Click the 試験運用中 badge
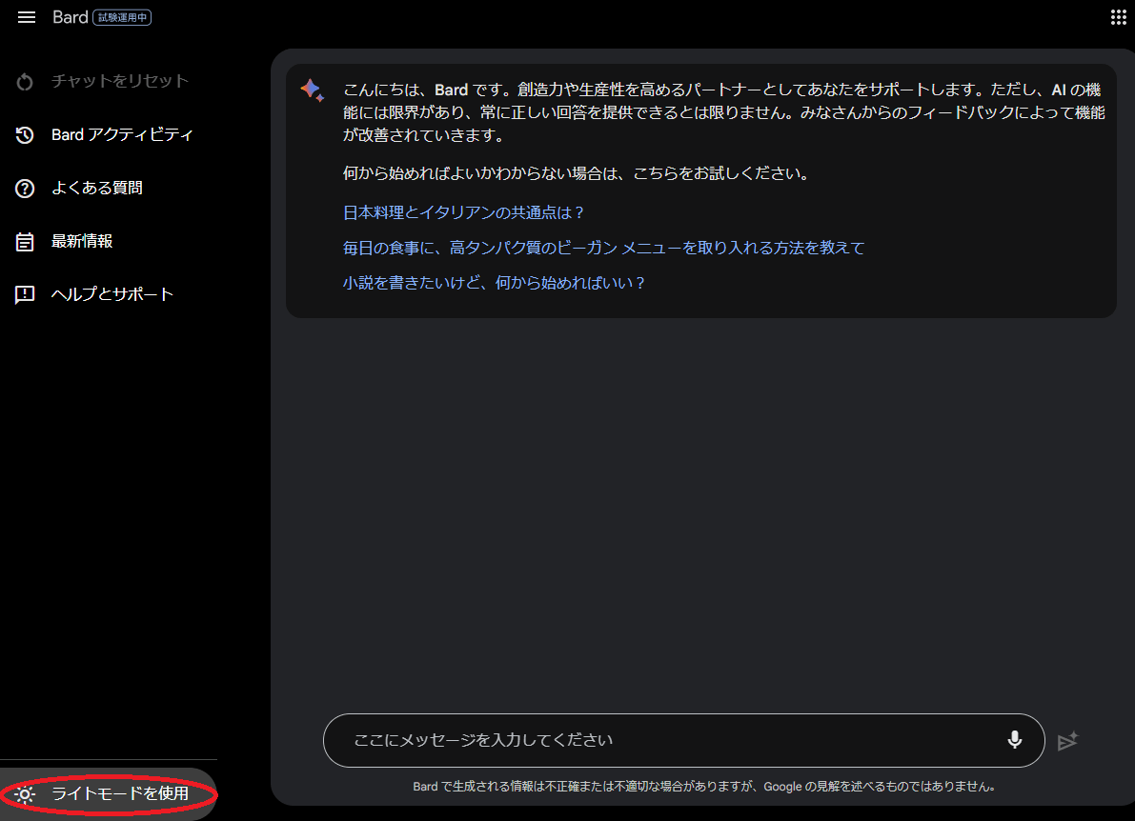The image size is (1135, 821). 122,17
